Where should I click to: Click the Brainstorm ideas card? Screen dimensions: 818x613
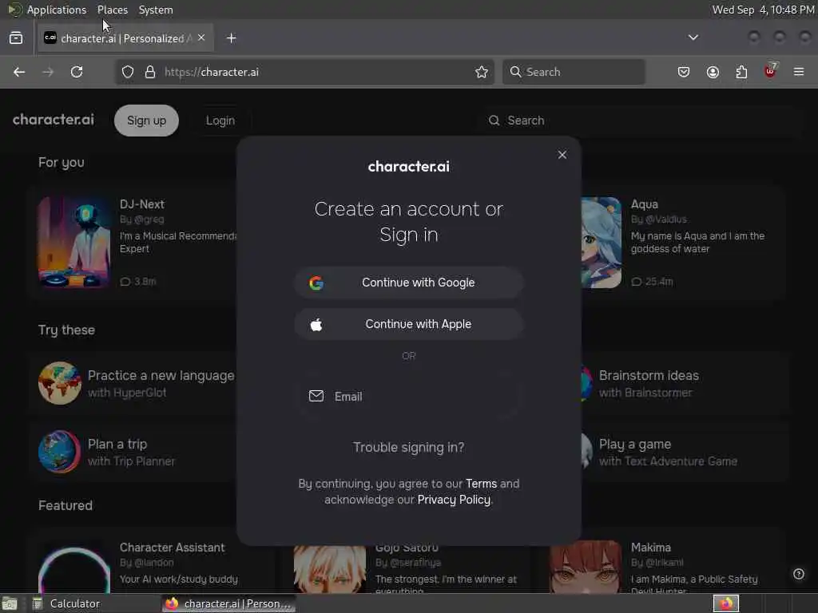point(684,383)
